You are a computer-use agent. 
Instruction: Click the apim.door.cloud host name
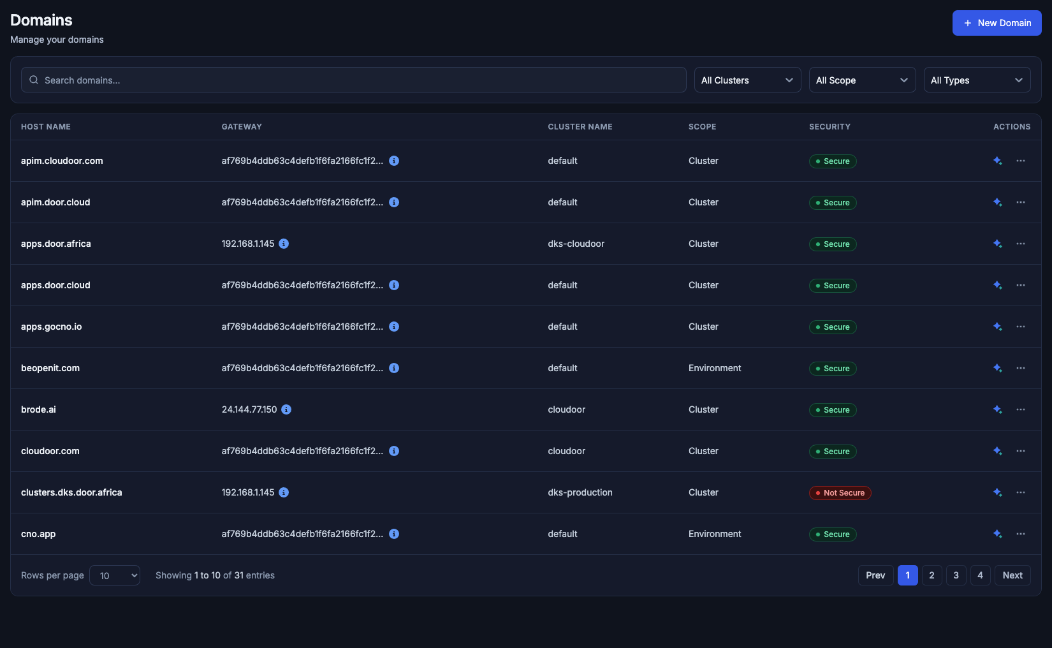55,202
